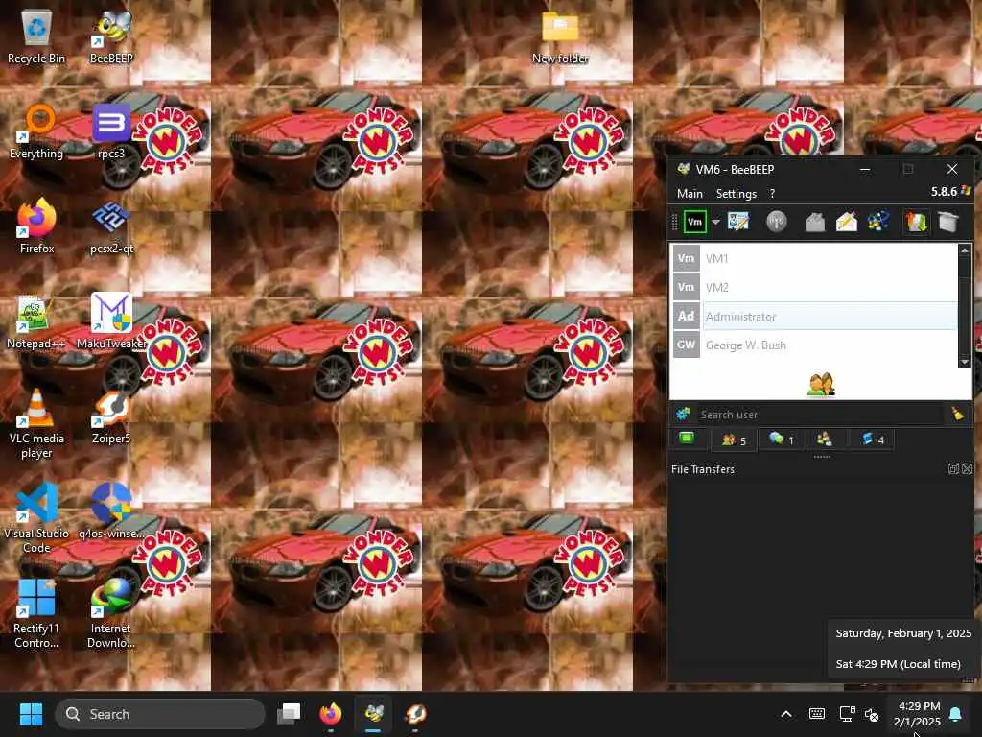The height and width of the screenshot is (737, 982).
Task: Click the GW avatar for George W. Bush
Action: point(686,345)
